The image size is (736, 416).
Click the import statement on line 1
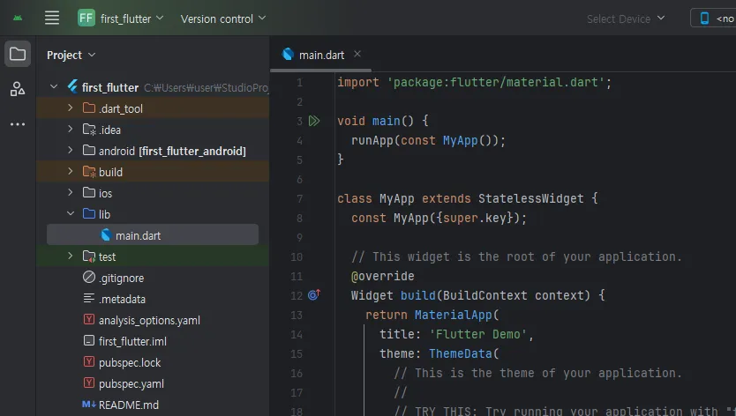click(x=475, y=83)
